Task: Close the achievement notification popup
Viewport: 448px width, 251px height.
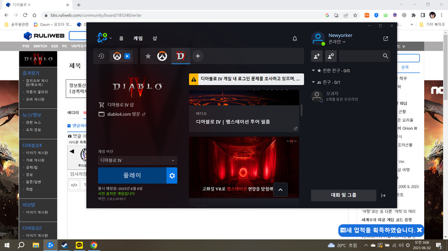Action: point(419,230)
